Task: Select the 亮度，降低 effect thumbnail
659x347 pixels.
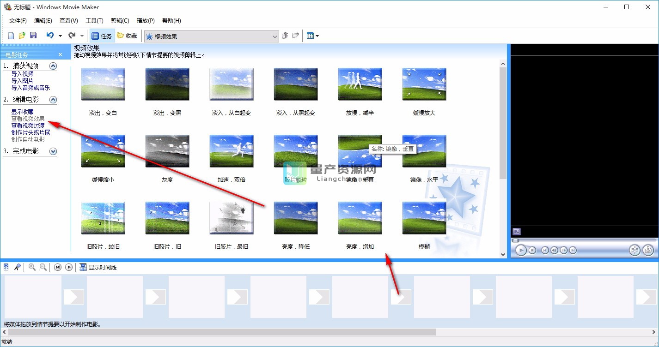Action: pyautogui.click(x=295, y=218)
